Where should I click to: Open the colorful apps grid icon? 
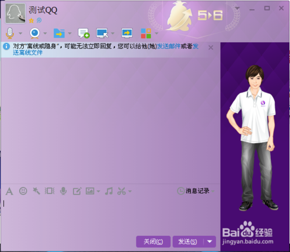(x=146, y=34)
